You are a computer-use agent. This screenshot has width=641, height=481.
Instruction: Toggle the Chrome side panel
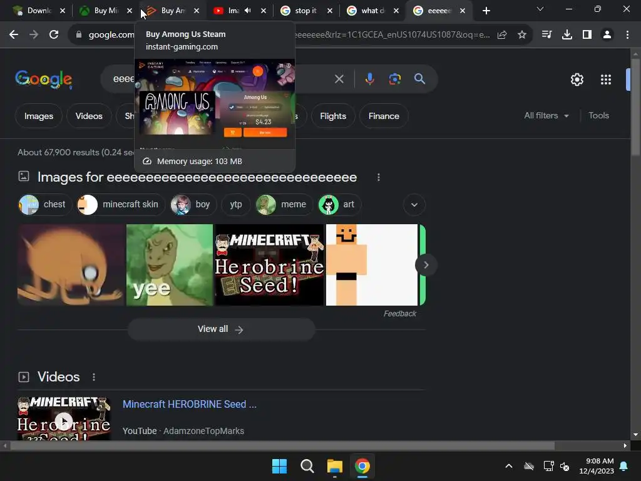(x=587, y=35)
